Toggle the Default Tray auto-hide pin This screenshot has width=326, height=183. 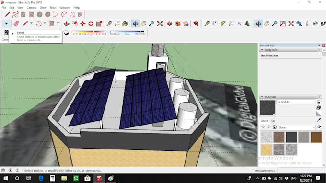[x=319, y=46]
